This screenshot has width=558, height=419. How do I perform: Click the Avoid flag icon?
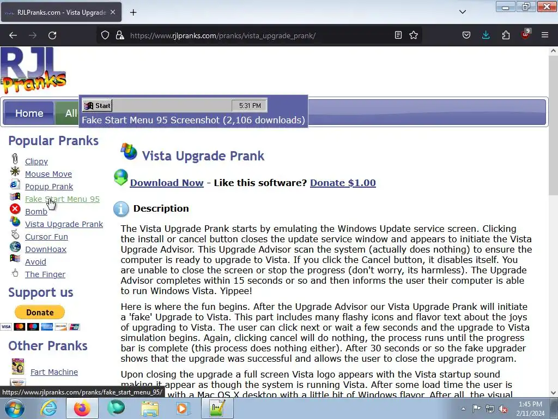pos(15,259)
